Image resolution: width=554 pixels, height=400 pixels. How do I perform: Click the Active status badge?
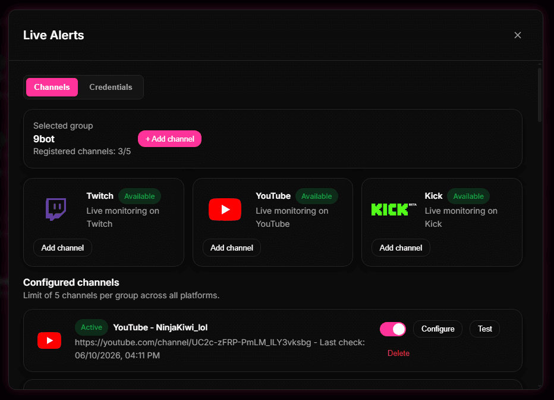pos(92,327)
